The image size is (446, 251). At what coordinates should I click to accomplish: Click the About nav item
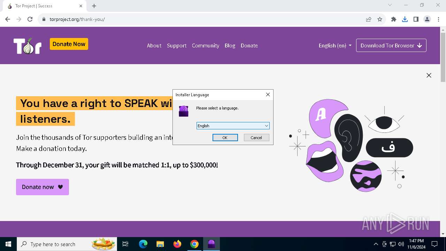pyautogui.click(x=154, y=46)
